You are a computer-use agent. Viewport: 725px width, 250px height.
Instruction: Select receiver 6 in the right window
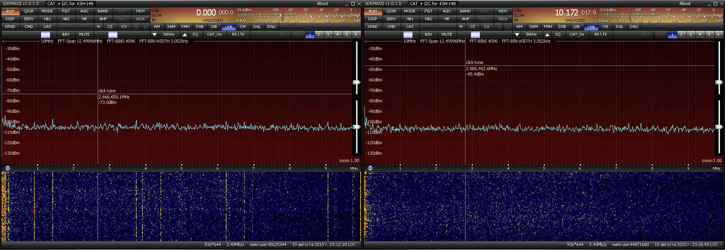(718, 34)
